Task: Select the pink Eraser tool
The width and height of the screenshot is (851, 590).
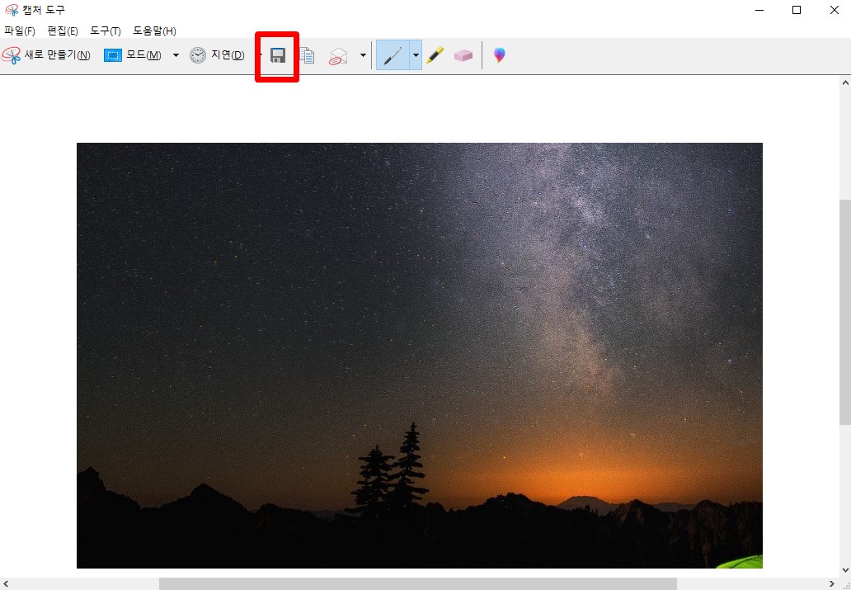Action: 463,55
